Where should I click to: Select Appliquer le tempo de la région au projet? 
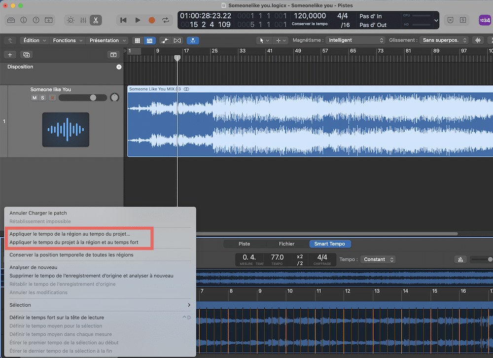click(x=70, y=234)
